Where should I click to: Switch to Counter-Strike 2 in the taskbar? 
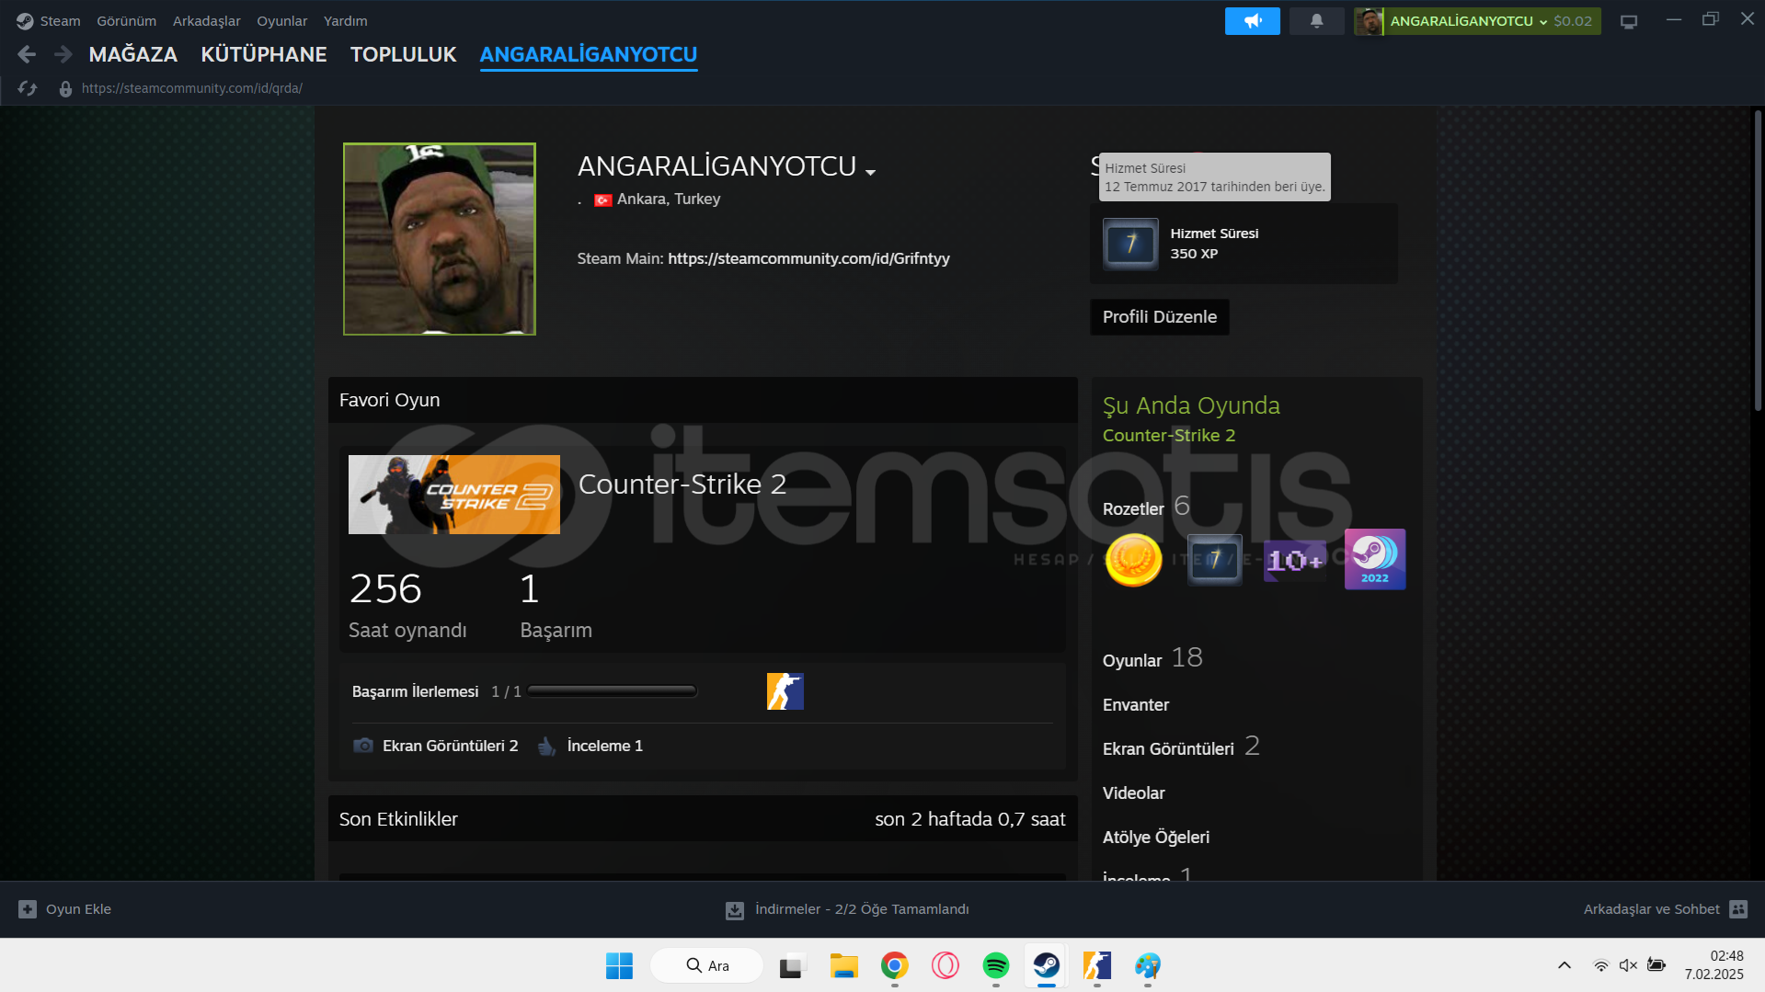pos(1096,966)
